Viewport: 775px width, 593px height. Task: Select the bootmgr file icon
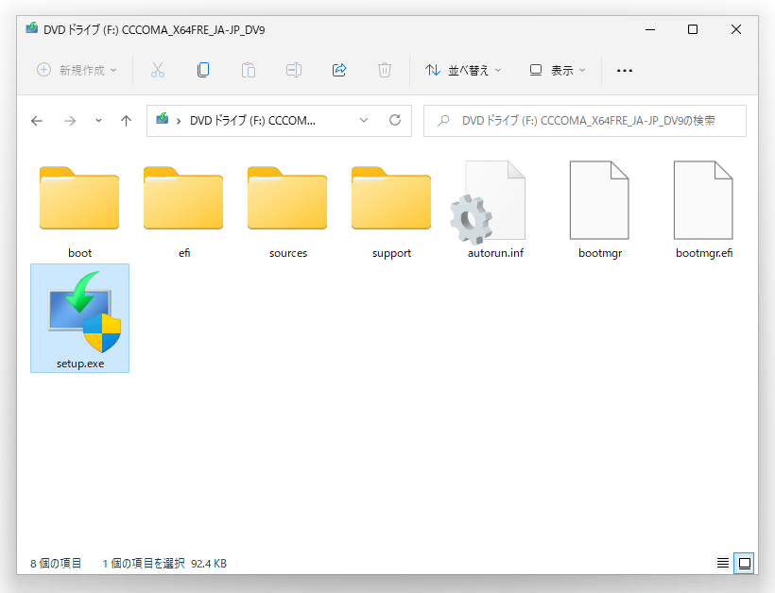[599, 200]
